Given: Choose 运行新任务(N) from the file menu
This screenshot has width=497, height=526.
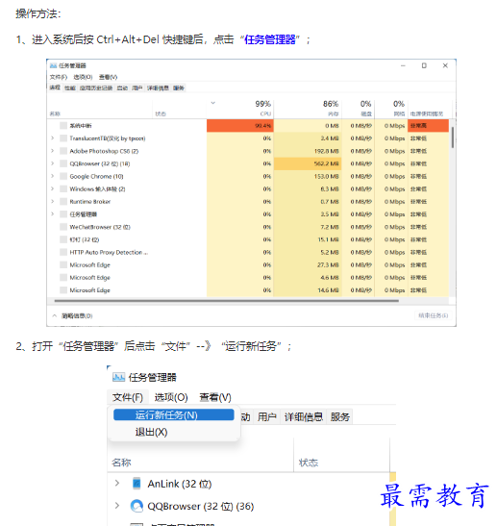Looking at the screenshot, I should click(x=174, y=415).
